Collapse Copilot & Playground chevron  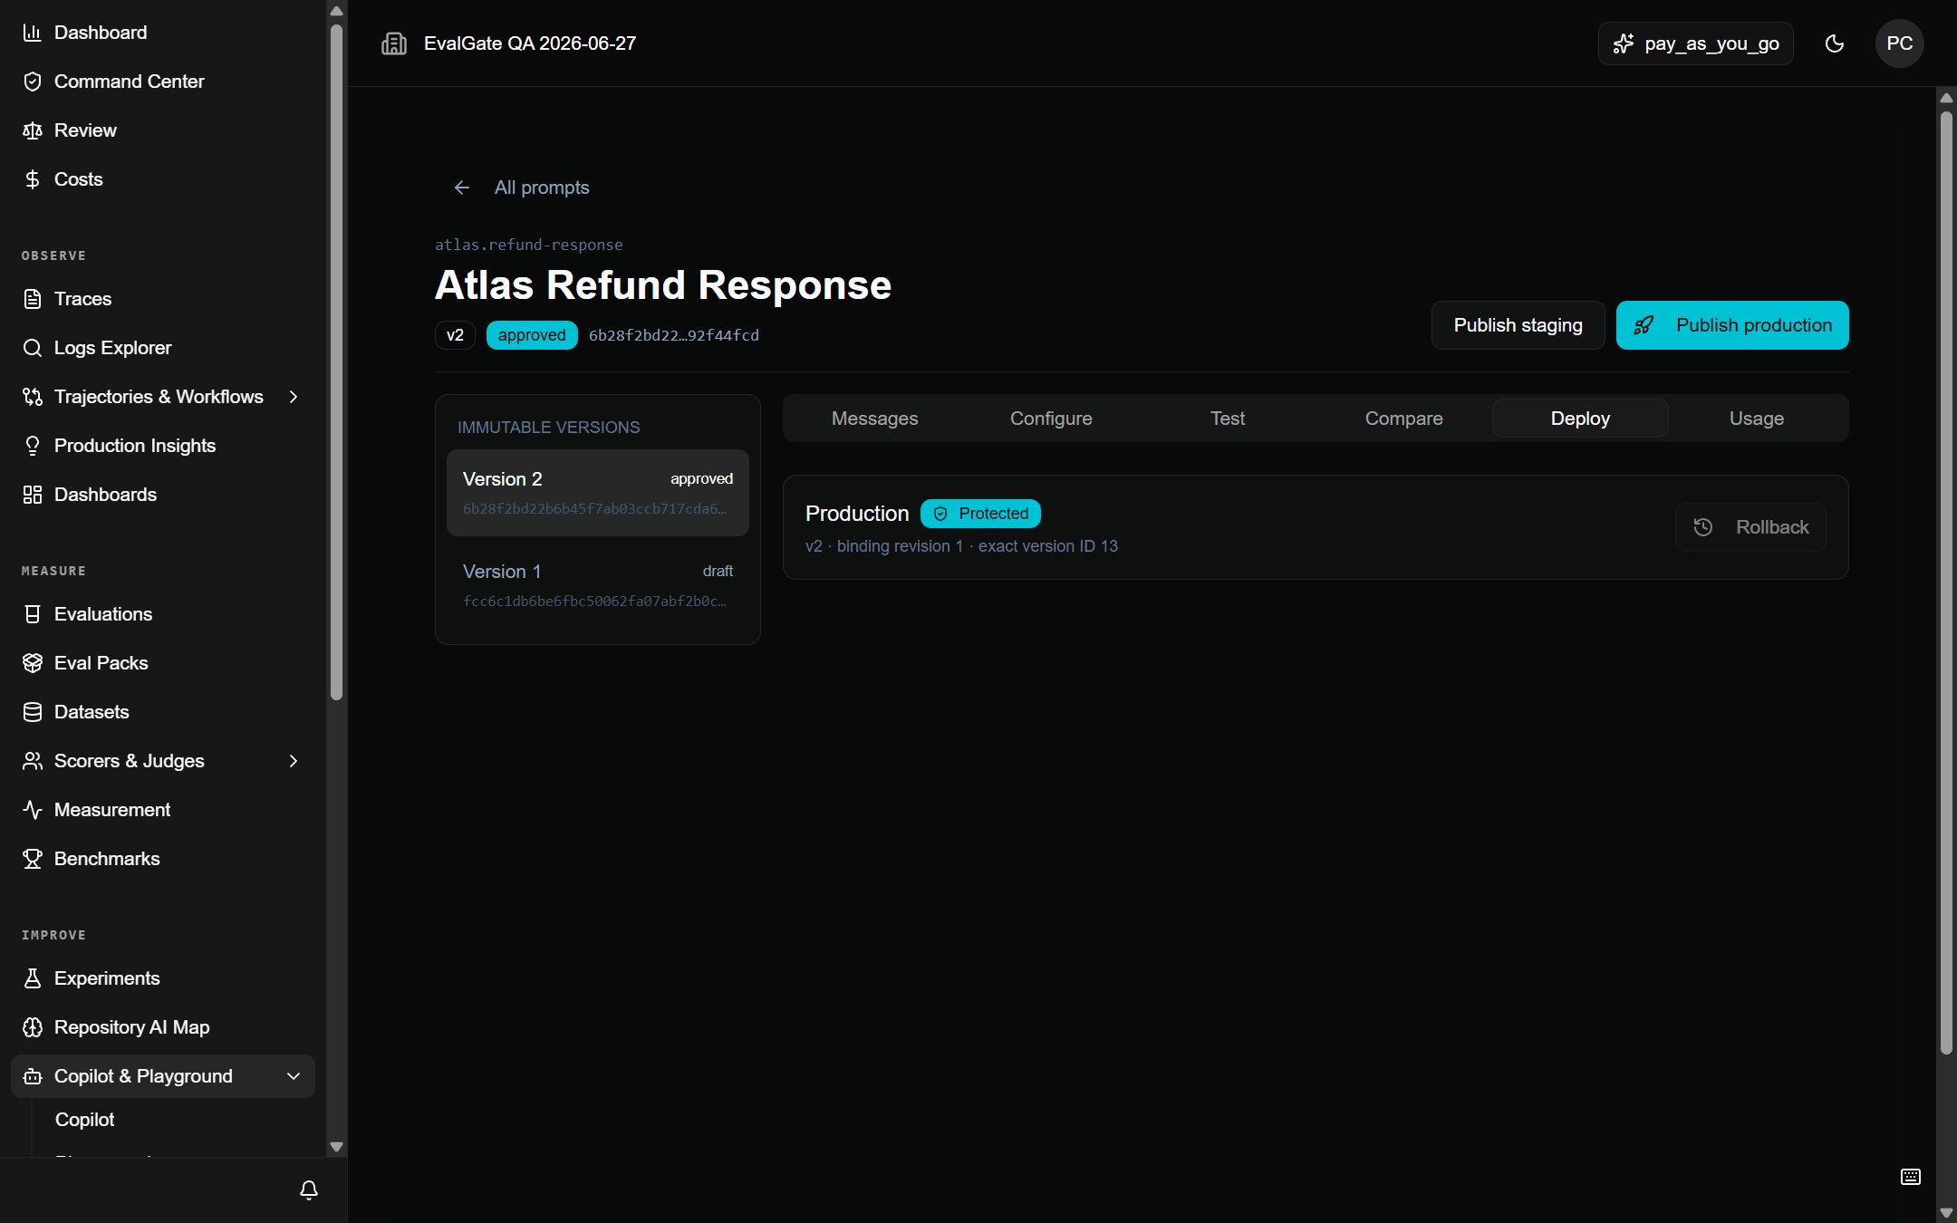coord(294,1076)
